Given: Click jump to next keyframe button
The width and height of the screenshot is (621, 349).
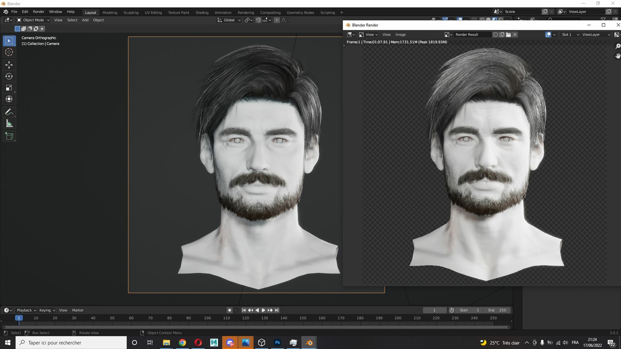Looking at the screenshot, I should [x=270, y=310].
